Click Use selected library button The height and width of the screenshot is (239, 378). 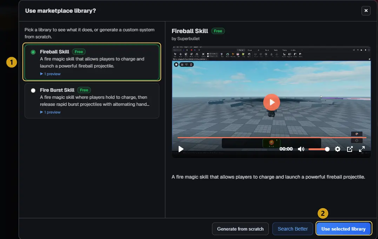pyautogui.click(x=344, y=229)
